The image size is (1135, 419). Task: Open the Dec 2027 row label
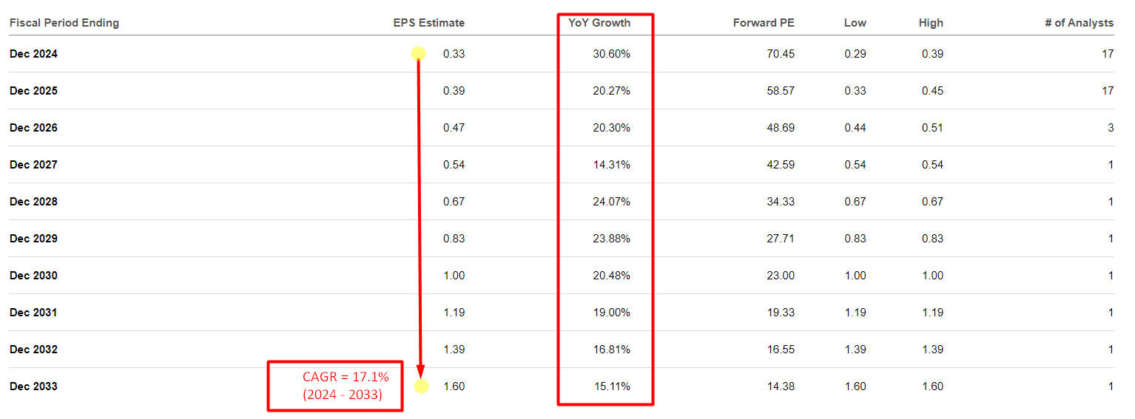point(33,165)
